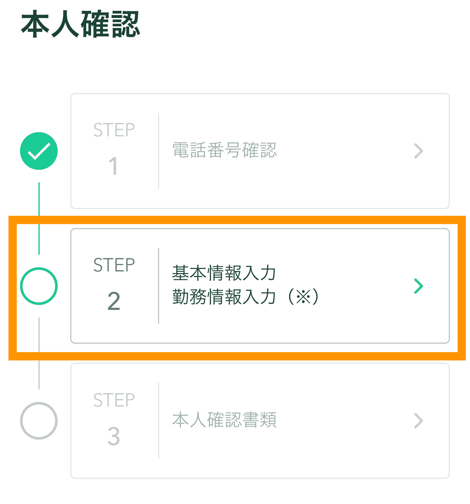The image size is (470, 504).
Task: Click the number 3 in the third card
Action: pyautogui.click(x=114, y=436)
